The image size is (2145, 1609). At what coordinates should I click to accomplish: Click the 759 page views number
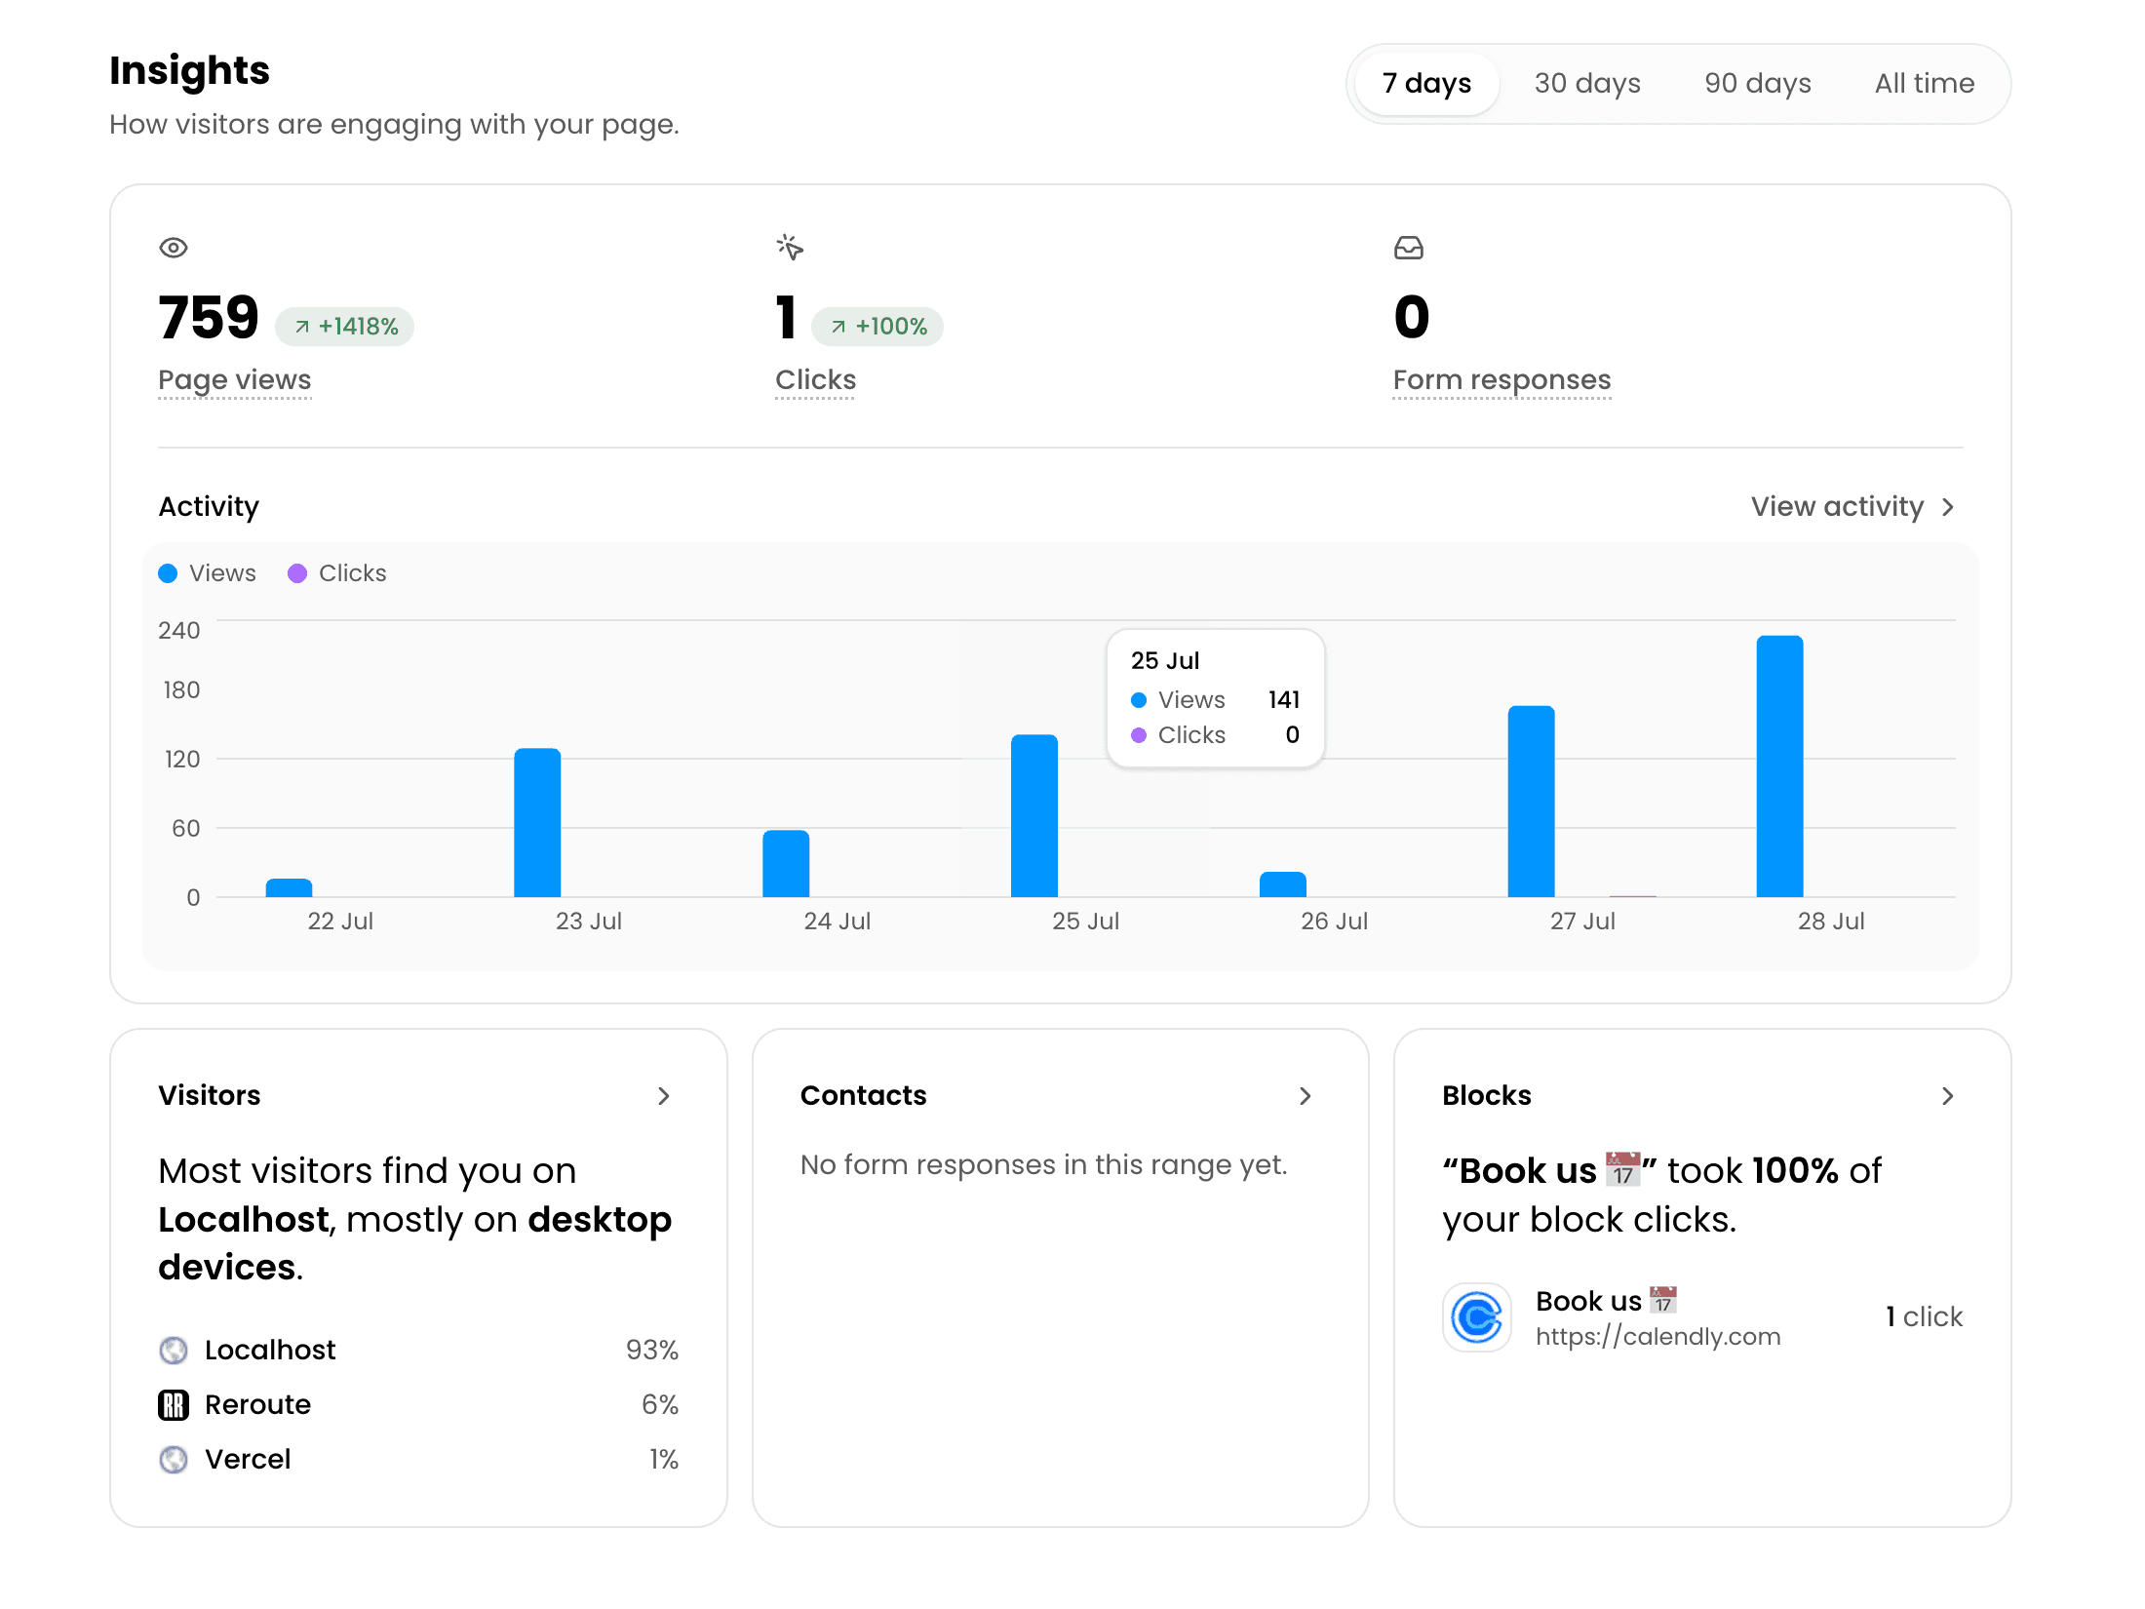[209, 318]
